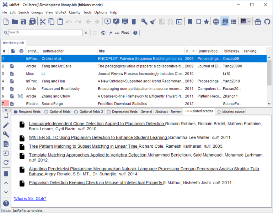The width and height of the screenshot is (273, 213).
Task: Toggle case sensitive search with the abc icon
Action: 117,33
